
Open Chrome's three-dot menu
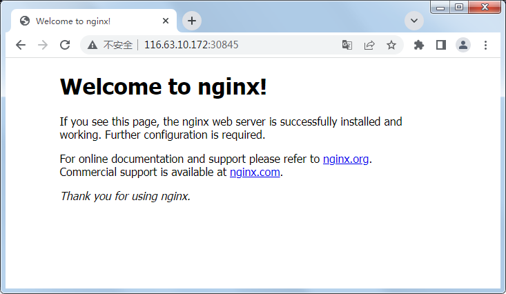point(485,45)
